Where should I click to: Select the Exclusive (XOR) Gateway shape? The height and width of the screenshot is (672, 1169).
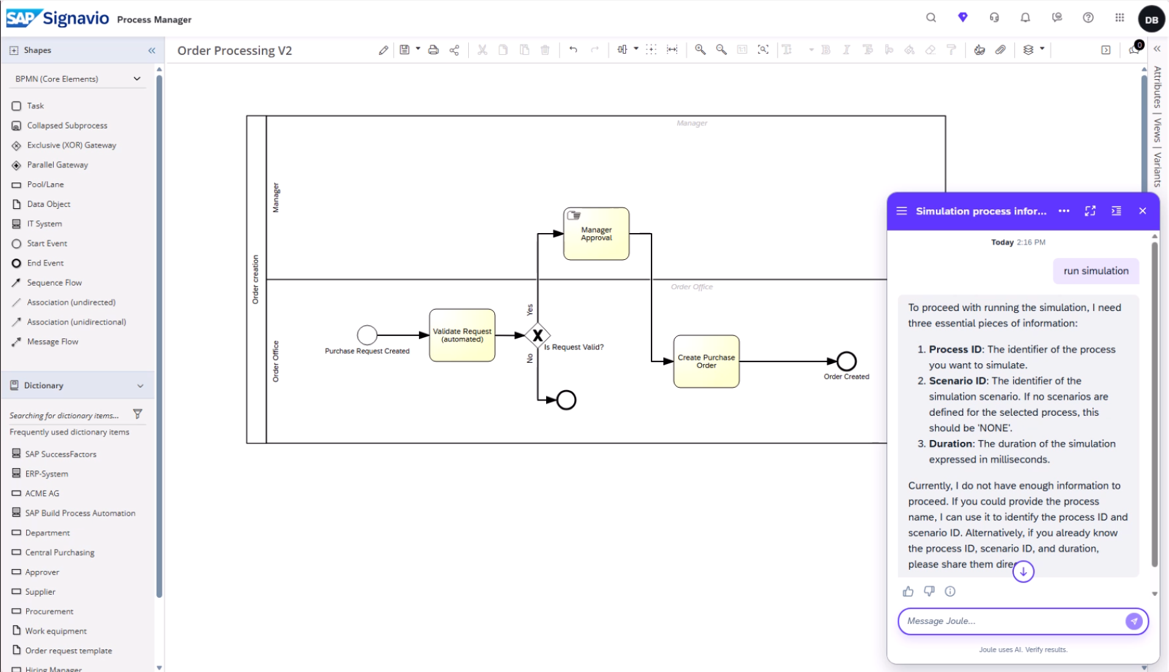[x=71, y=145]
